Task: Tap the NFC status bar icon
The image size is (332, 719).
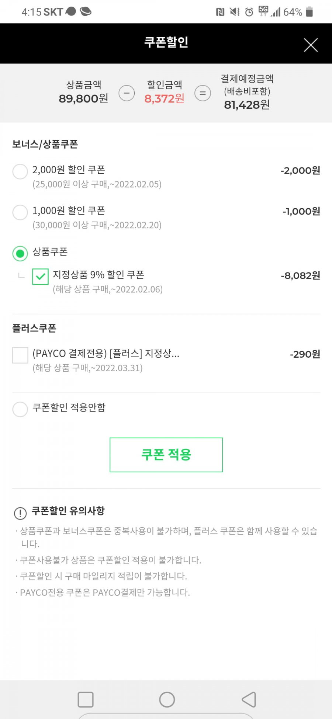Action: tap(220, 12)
